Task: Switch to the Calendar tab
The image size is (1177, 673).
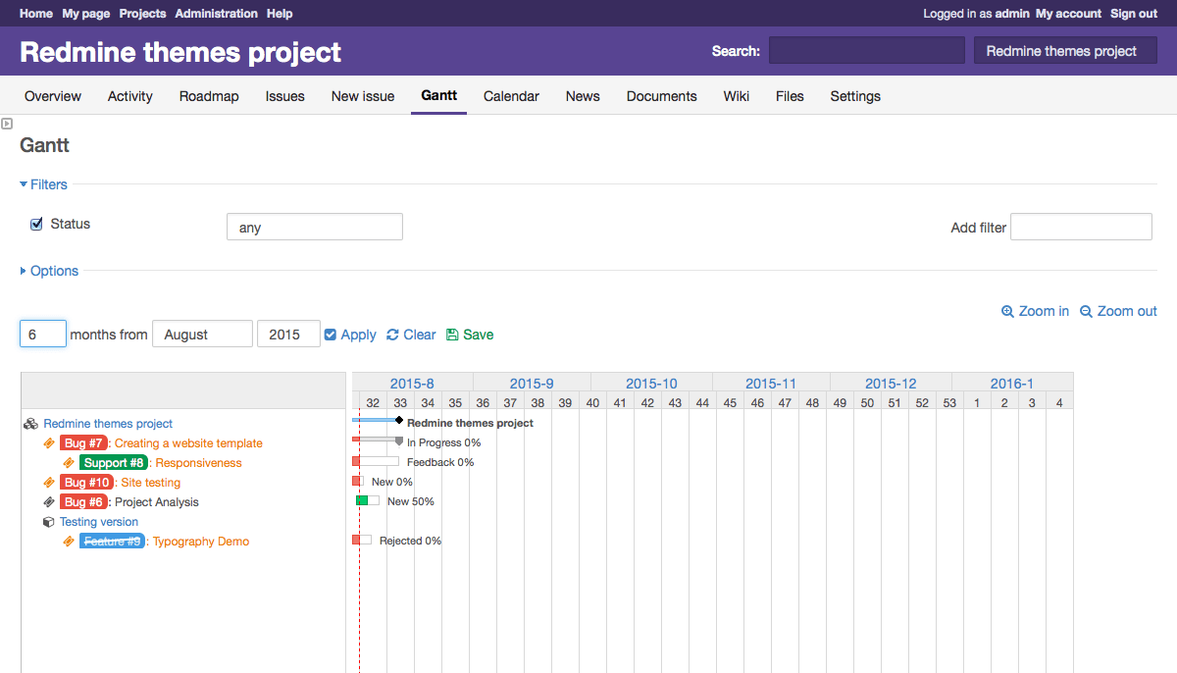Action: pos(511,96)
